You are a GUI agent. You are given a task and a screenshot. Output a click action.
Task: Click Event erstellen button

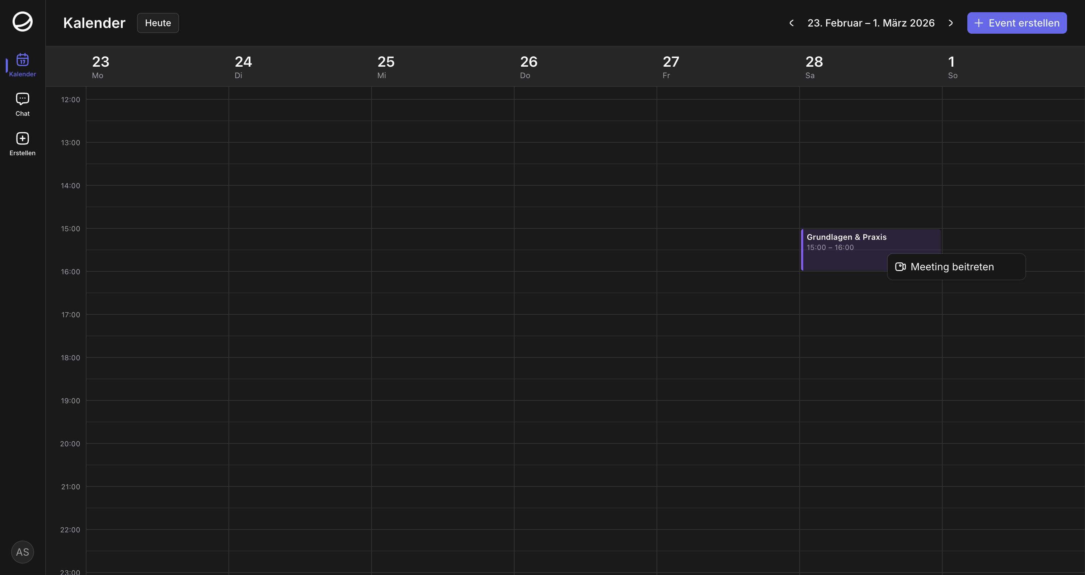1017,23
